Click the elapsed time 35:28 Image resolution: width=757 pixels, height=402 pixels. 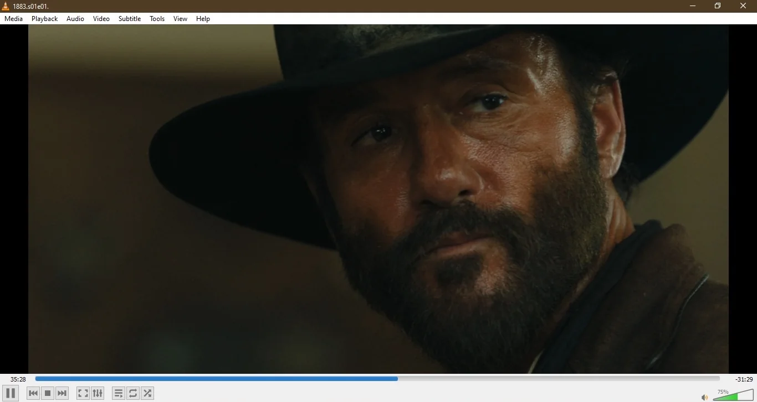(18, 379)
